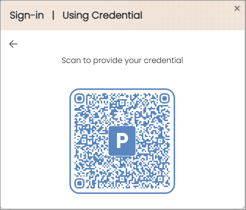Click the word "credential" ending the instruction line
This screenshot has width=246, height=210.
pos(163,60)
